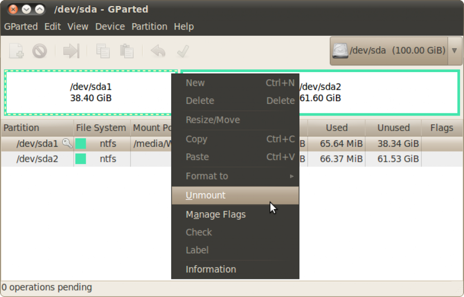464x297 pixels.
Task: Click the Delete partition toolbar icon
Action: [x=40, y=51]
